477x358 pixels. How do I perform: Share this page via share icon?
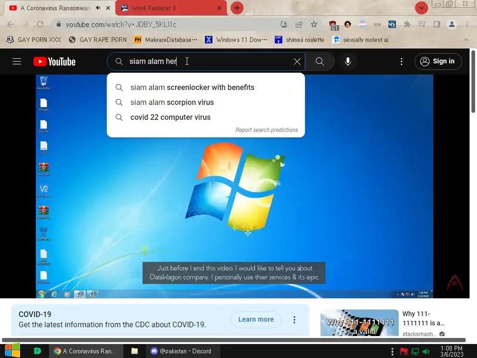pyautogui.click(x=299, y=24)
